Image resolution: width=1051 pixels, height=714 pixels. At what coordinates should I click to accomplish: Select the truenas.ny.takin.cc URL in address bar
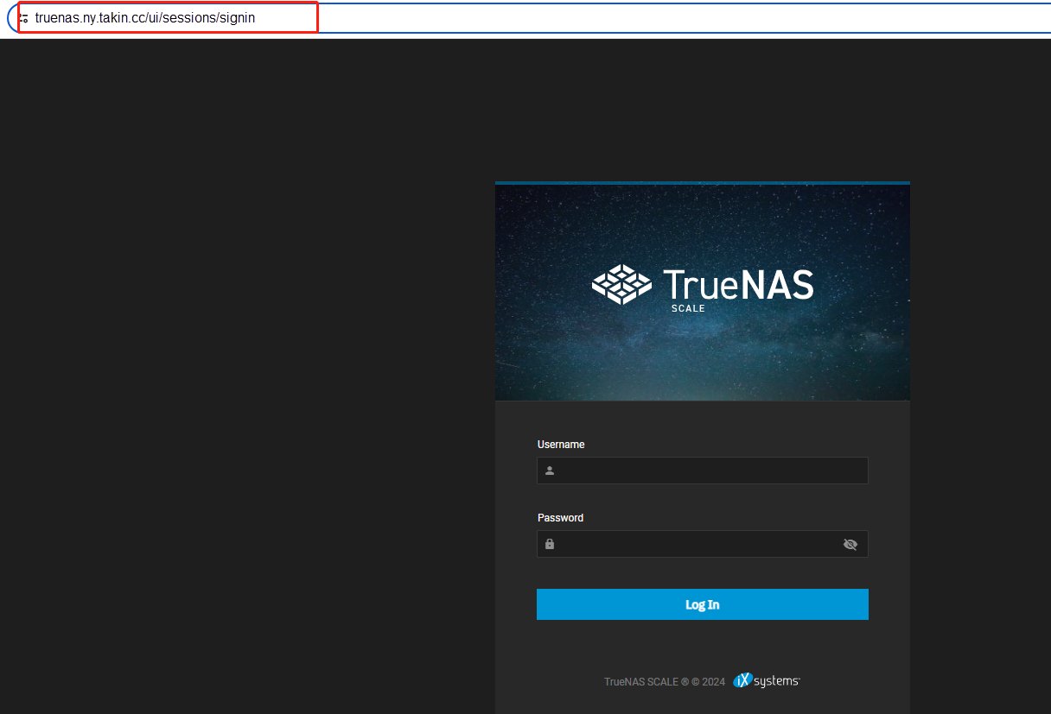(145, 17)
